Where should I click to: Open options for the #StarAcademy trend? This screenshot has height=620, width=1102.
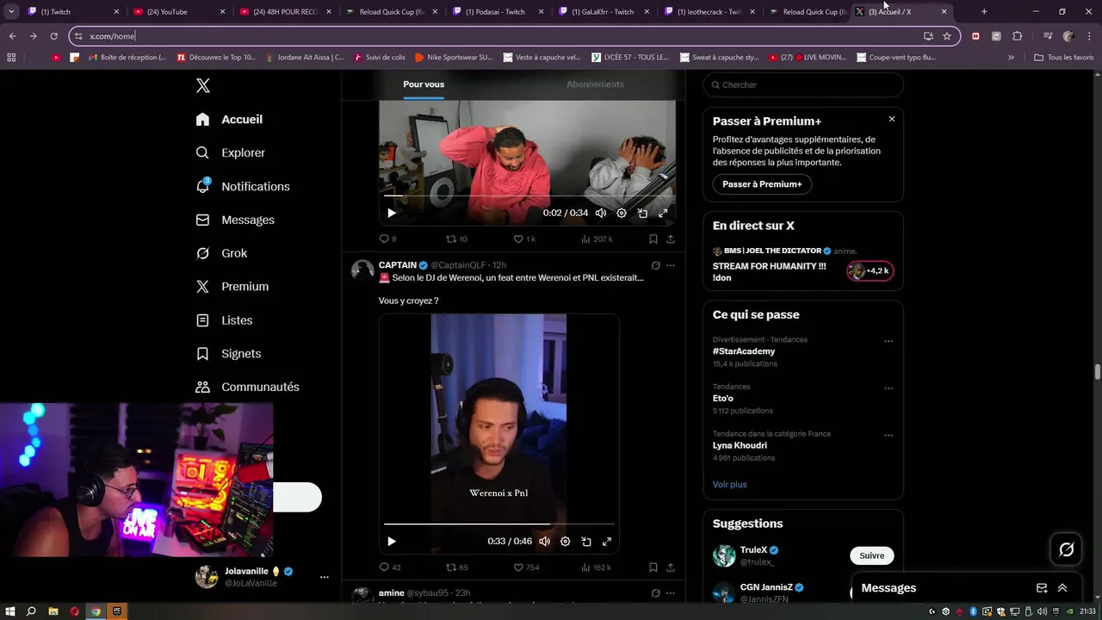coord(888,341)
